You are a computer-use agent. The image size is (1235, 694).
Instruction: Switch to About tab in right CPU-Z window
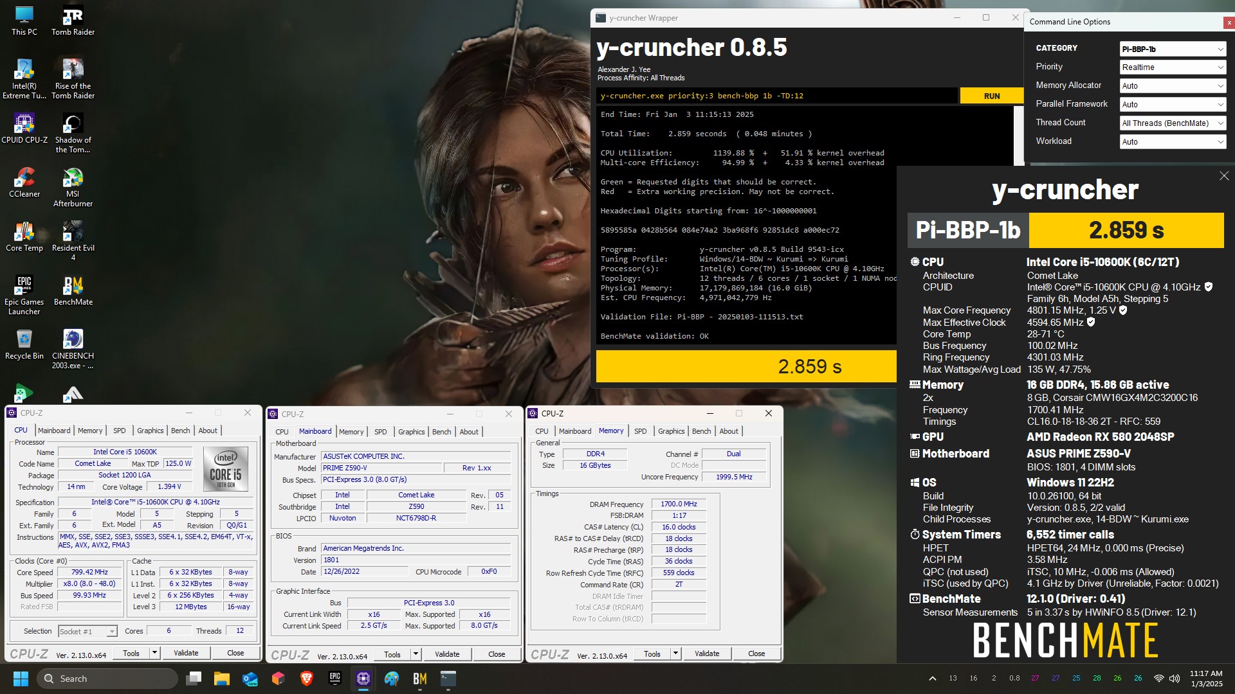click(729, 431)
